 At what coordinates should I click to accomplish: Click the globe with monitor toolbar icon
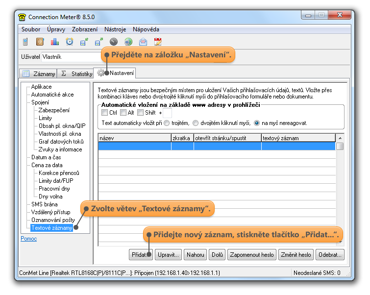point(128,42)
